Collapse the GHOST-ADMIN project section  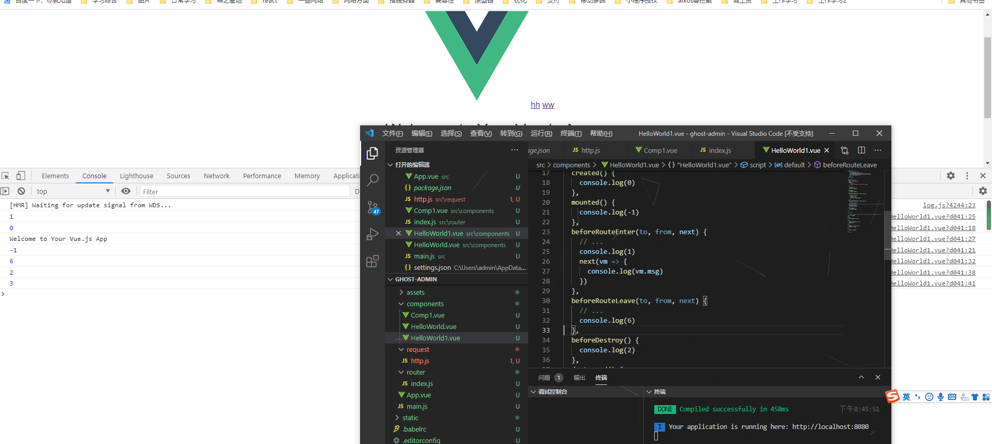(x=457, y=279)
